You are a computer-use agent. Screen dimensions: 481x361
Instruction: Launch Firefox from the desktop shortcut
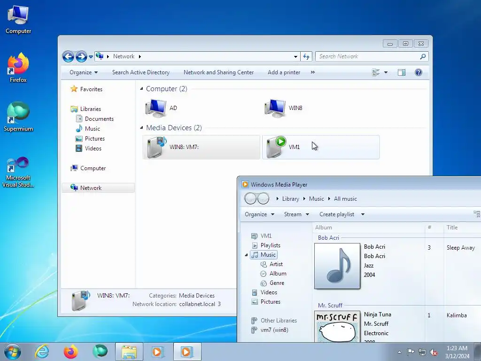[18, 68]
